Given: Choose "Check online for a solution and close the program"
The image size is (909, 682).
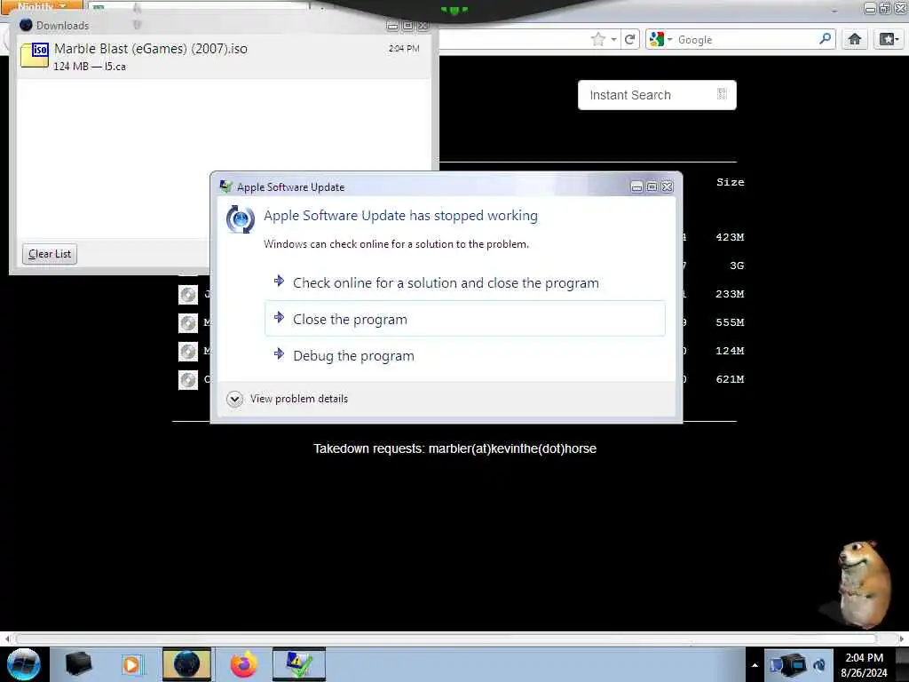Looking at the screenshot, I should [464, 283].
